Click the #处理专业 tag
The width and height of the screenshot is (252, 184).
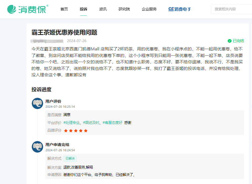[72, 123]
